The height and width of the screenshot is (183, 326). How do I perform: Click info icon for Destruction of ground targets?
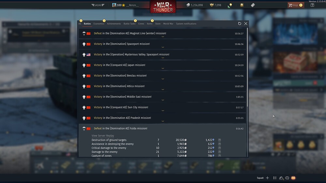pyautogui.click(x=219, y=140)
